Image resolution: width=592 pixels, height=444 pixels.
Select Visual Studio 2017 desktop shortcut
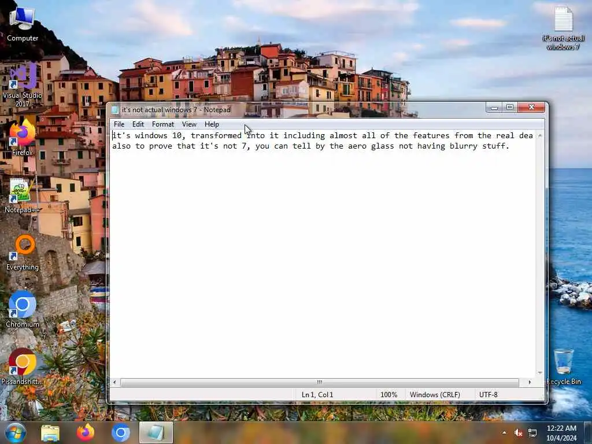(x=23, y=85)
